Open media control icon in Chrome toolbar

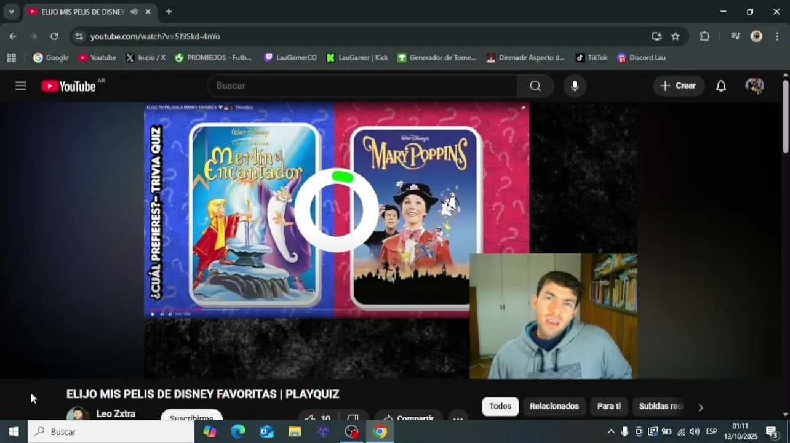(x=735, y=36)
